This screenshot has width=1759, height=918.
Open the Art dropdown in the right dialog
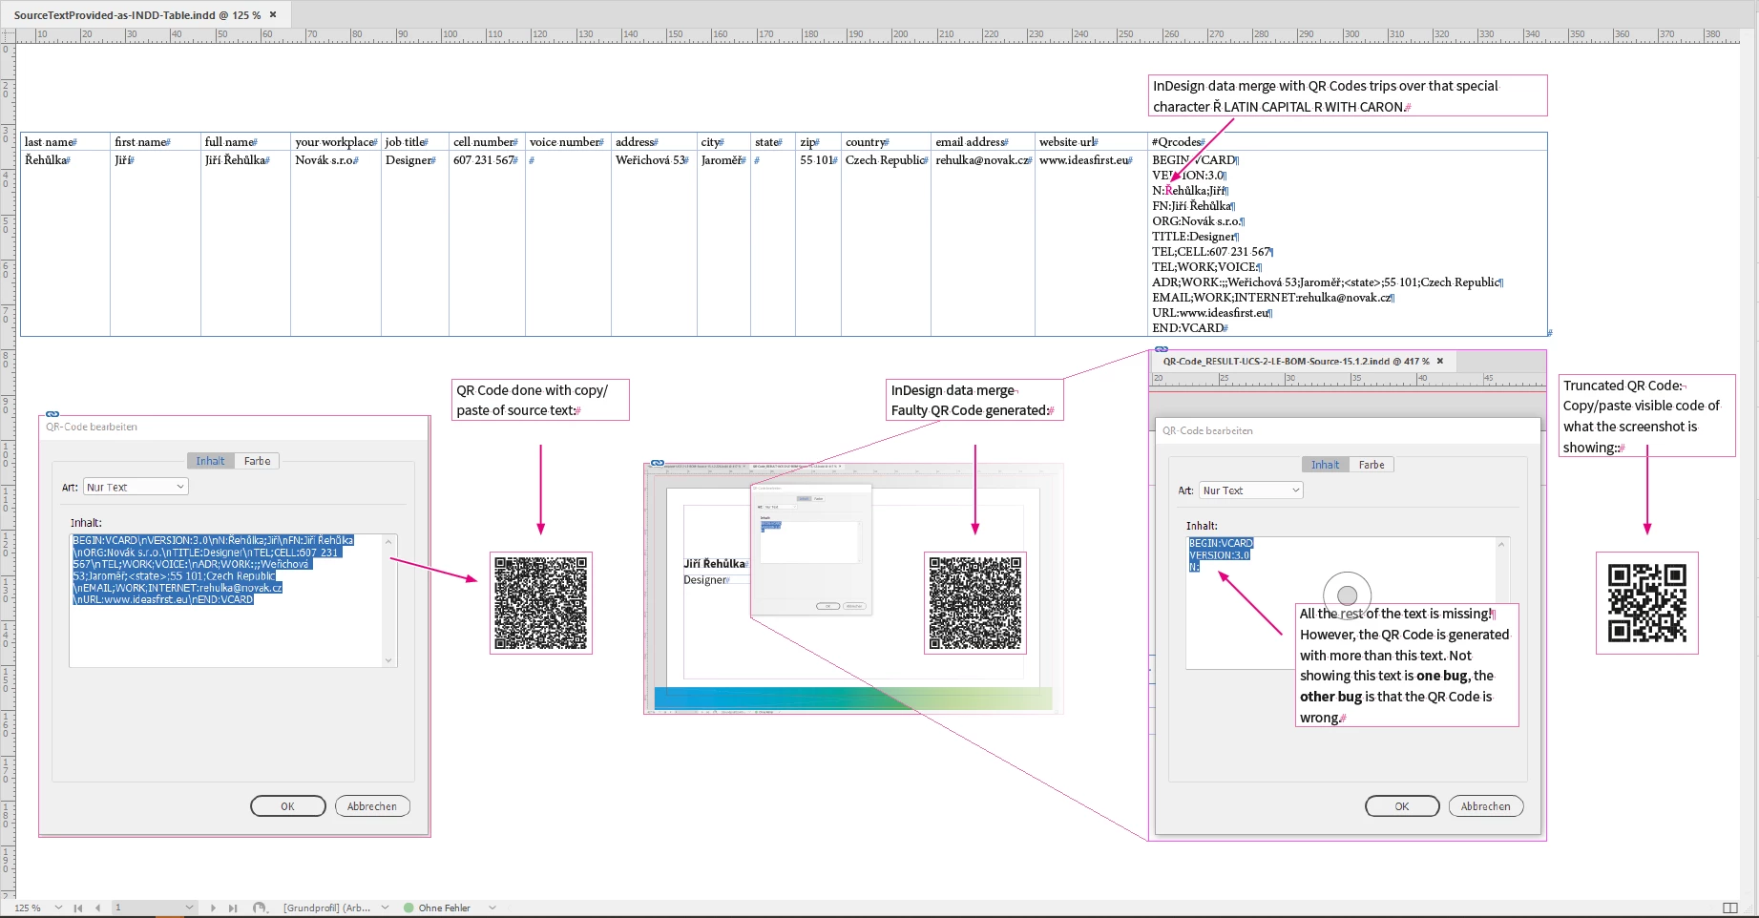pos(1250,490)
